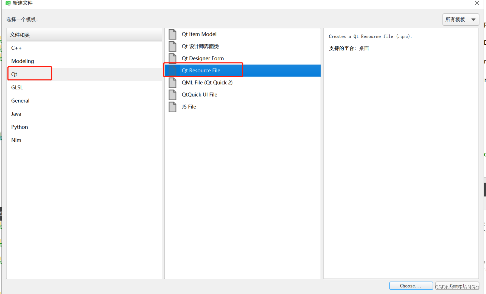Click the QtQuick UI File icon
The width and height of the screenshot is (486, 294).
172,95
